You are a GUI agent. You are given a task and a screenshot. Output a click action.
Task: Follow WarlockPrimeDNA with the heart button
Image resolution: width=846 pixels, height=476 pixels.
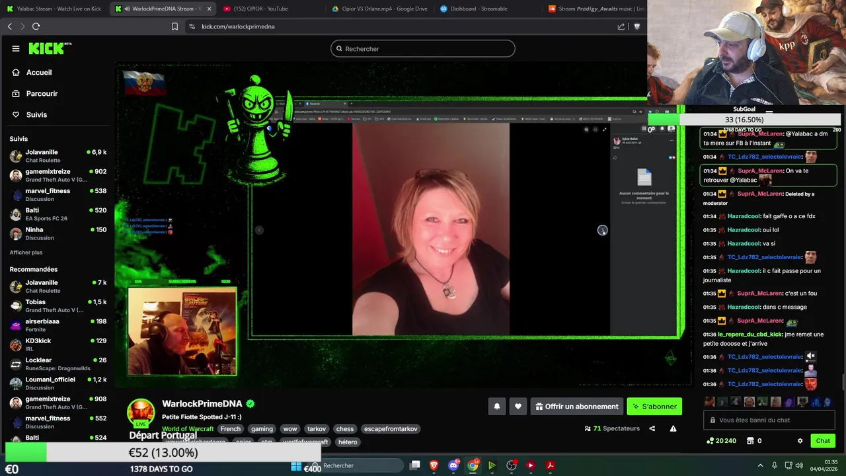point(518,407)
